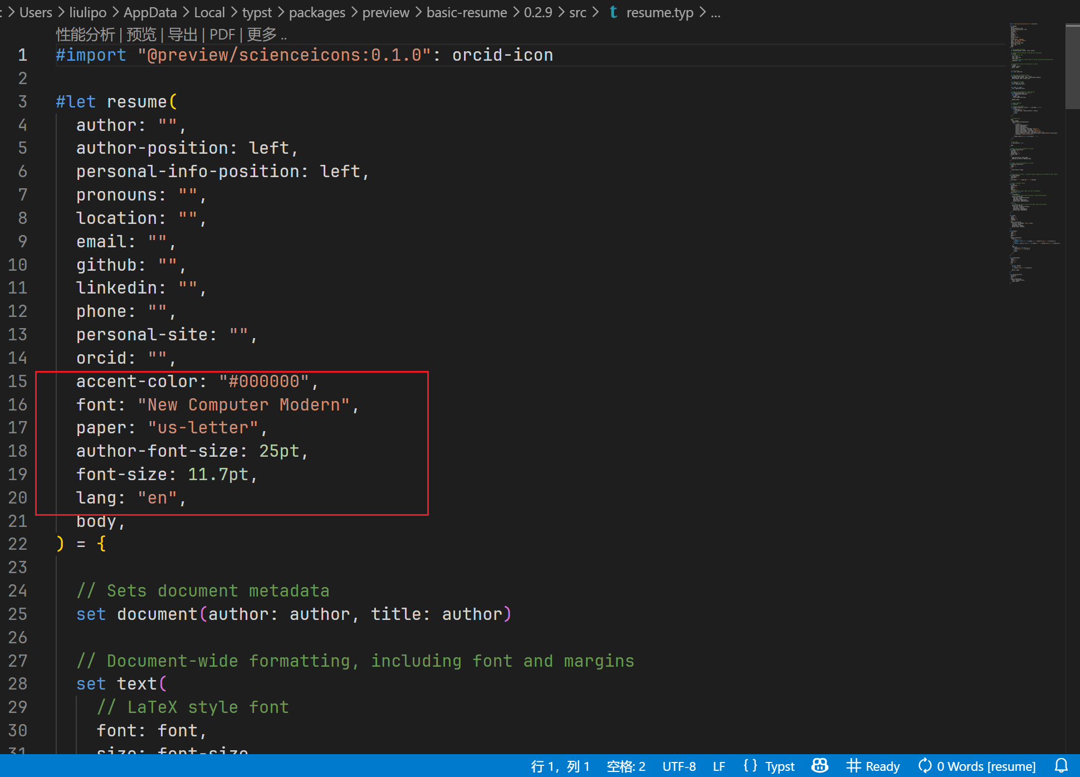Open resume.typ breadcrumb segment
The image size is (1080, 777).
pos(660,12)
